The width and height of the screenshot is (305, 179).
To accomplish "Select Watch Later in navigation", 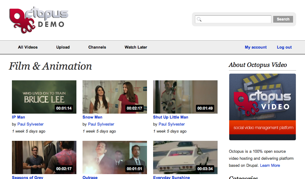I will coord(136,47).
